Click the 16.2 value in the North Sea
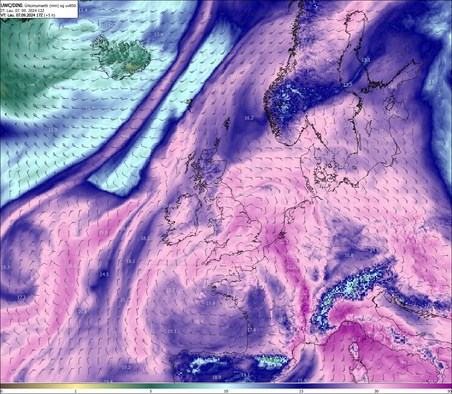The width and height of the screenshot is (452, 394). pos(249,118)
